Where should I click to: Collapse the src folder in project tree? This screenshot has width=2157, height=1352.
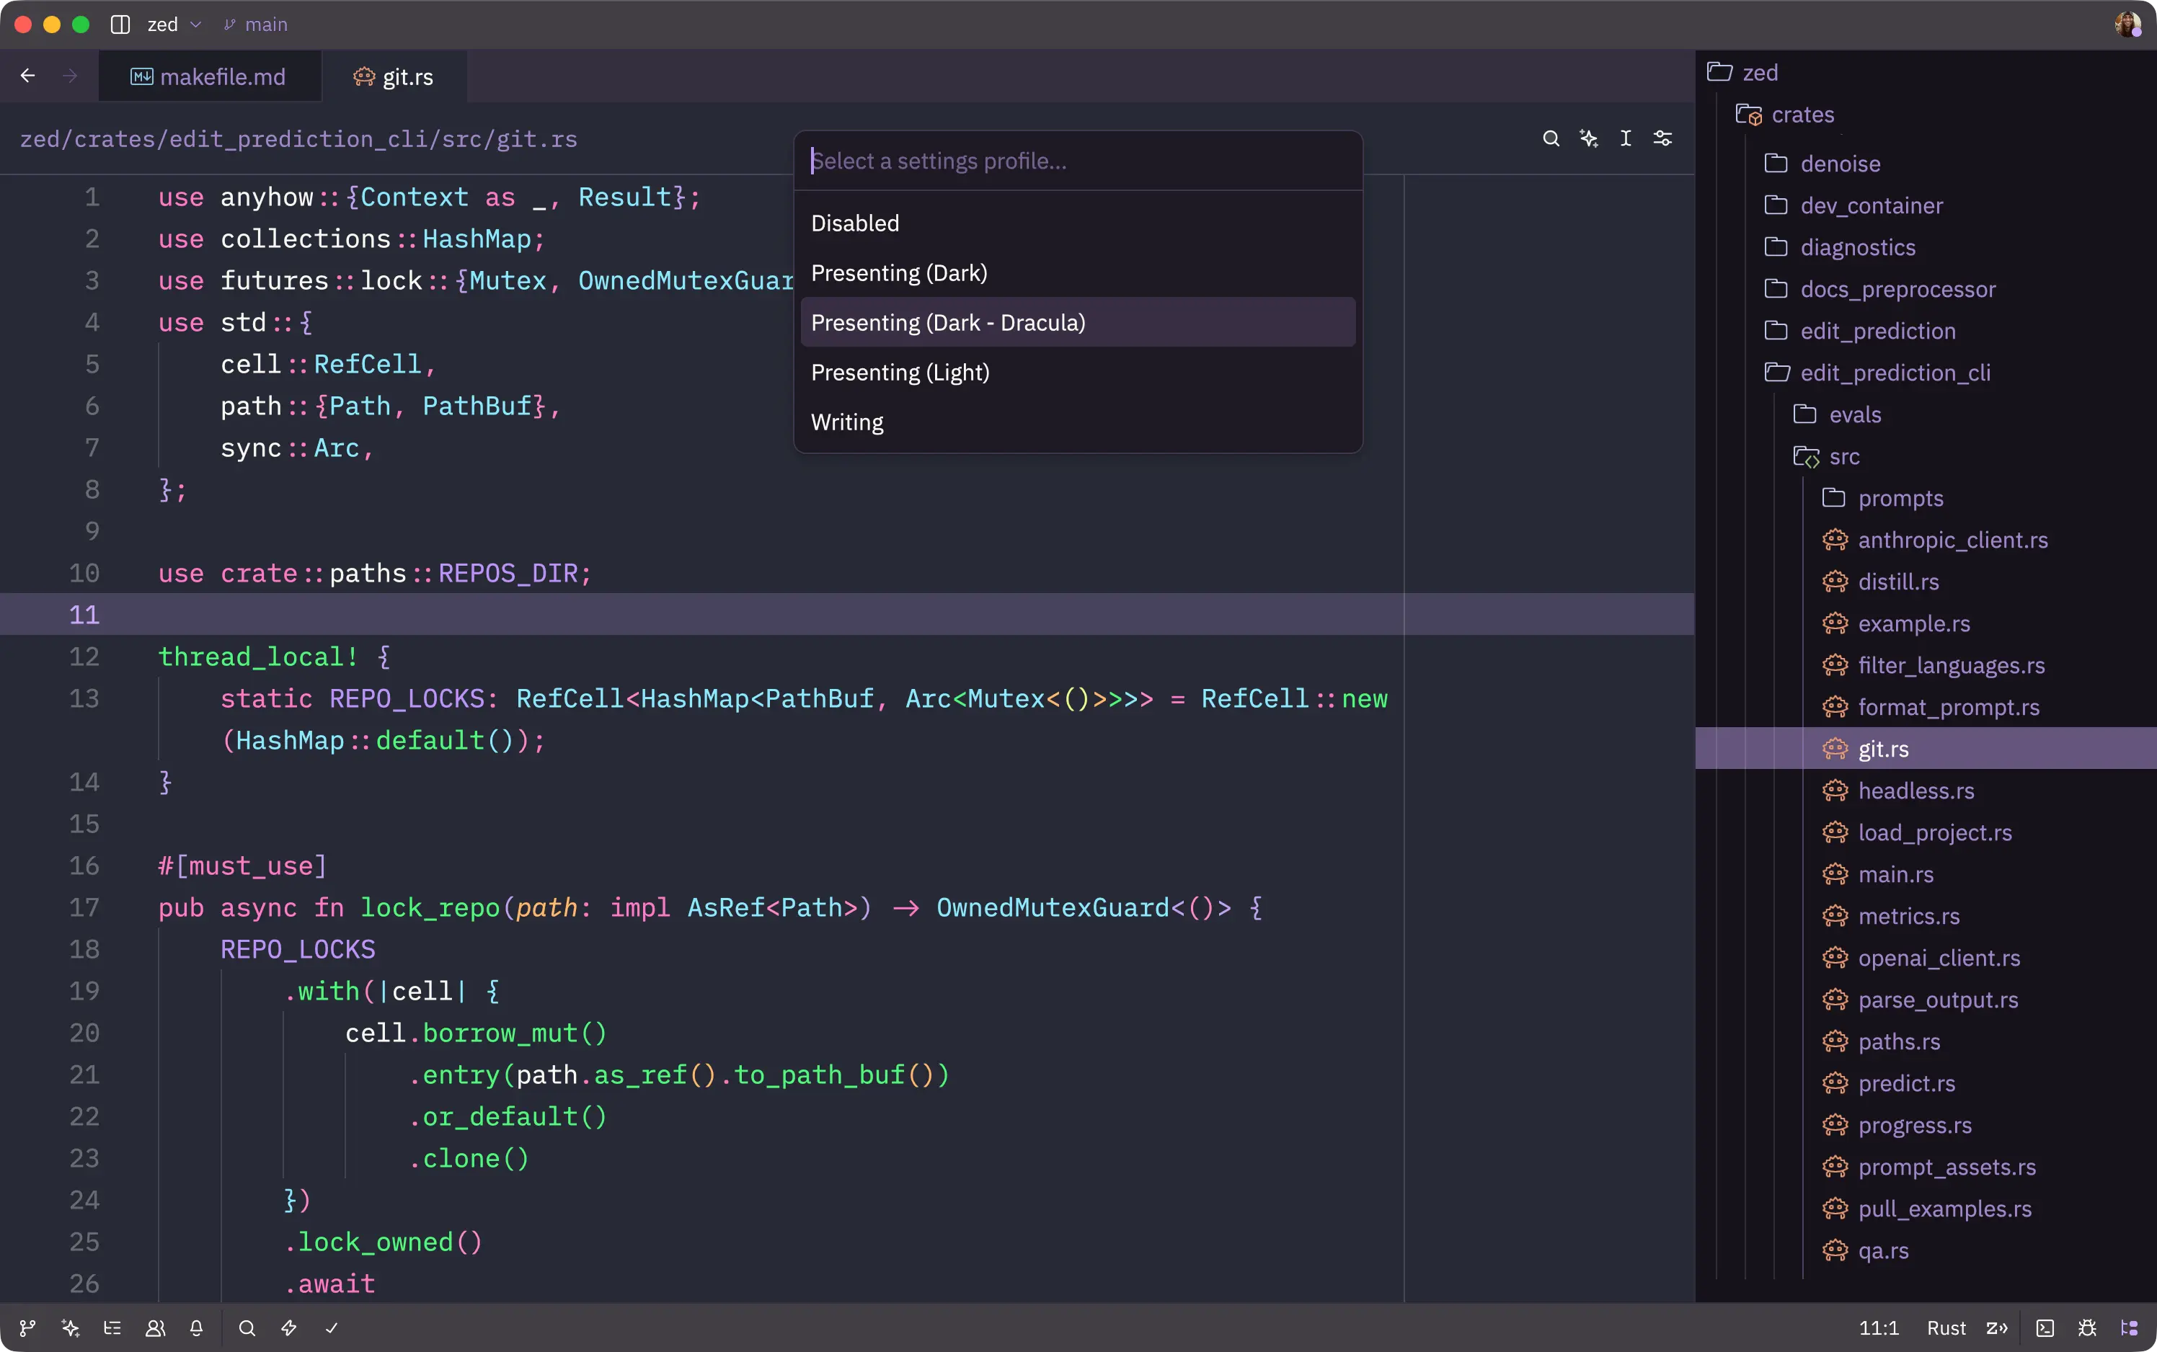tap(1843, 457)
